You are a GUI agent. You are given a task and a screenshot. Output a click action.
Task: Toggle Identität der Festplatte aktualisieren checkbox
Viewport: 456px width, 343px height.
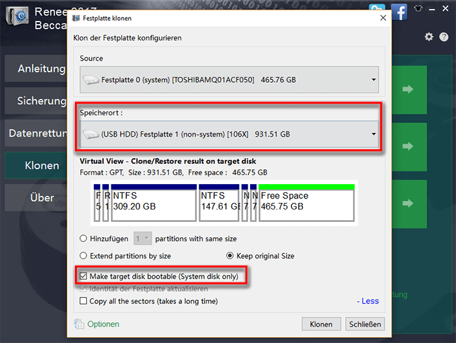pyautogui.click(x=83, y=288)
